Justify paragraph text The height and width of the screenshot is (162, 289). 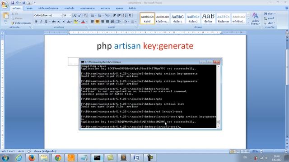click(x=107, y=22)
